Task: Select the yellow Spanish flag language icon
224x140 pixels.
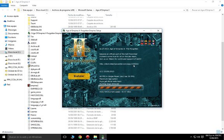Action: click(x=146, y=41)
